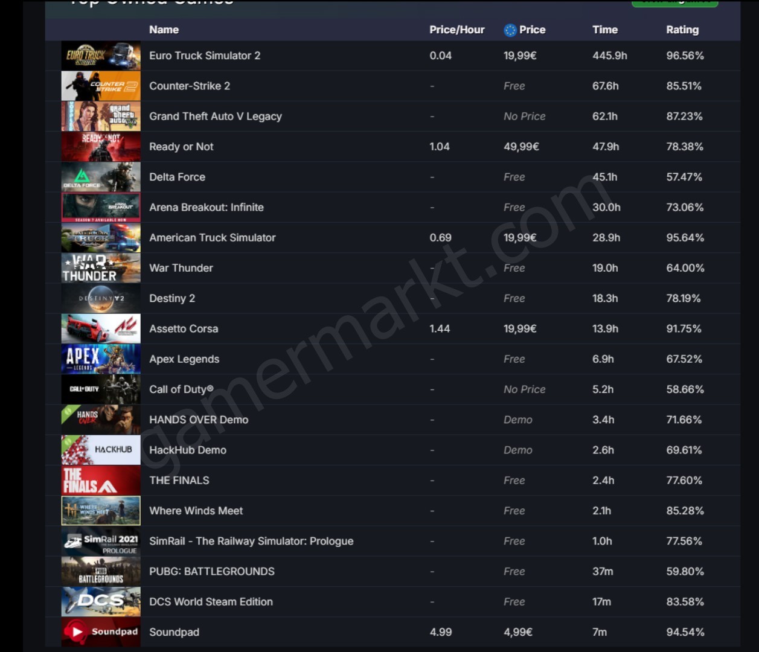Open the Where Winds Meet title link

[x=196, y=511]
